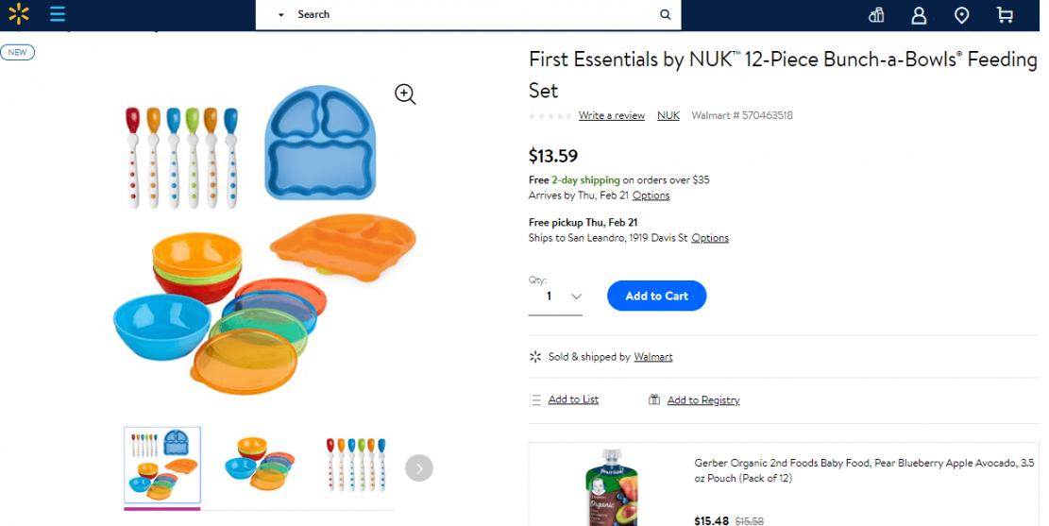Click the store locator pin icon
This screenshot has width=1049, height=526.
pos(961,15)
